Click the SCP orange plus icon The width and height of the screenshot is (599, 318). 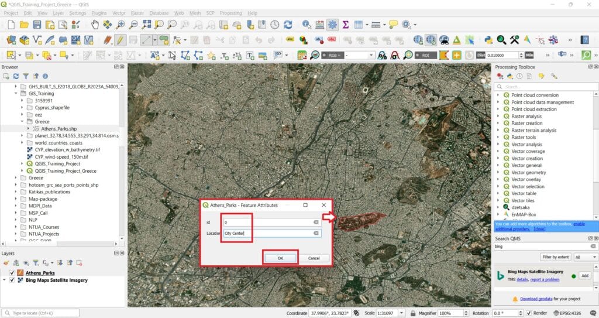tap(456, 55)
